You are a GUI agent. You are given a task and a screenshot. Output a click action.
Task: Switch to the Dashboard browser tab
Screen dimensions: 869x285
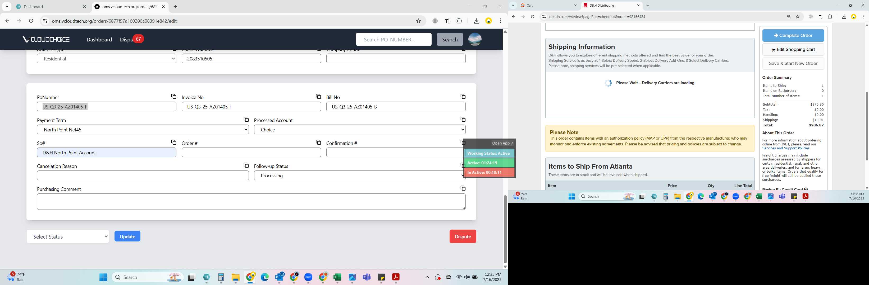point(51,7)
